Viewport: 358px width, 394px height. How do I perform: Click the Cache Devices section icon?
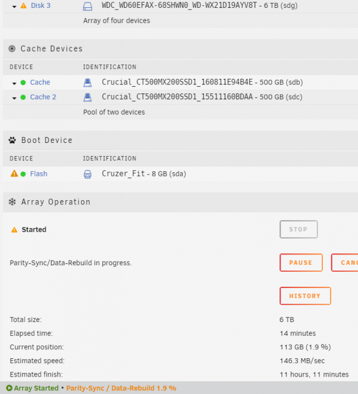[12, 48]
